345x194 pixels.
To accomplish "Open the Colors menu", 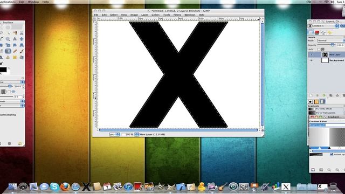I will point(155,15).
